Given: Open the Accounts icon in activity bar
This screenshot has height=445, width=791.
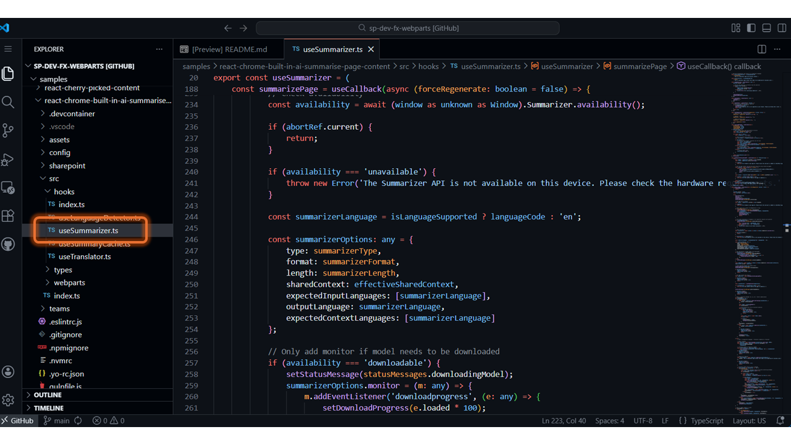Looking at the screenshot, I should click(x=8, y=371).
